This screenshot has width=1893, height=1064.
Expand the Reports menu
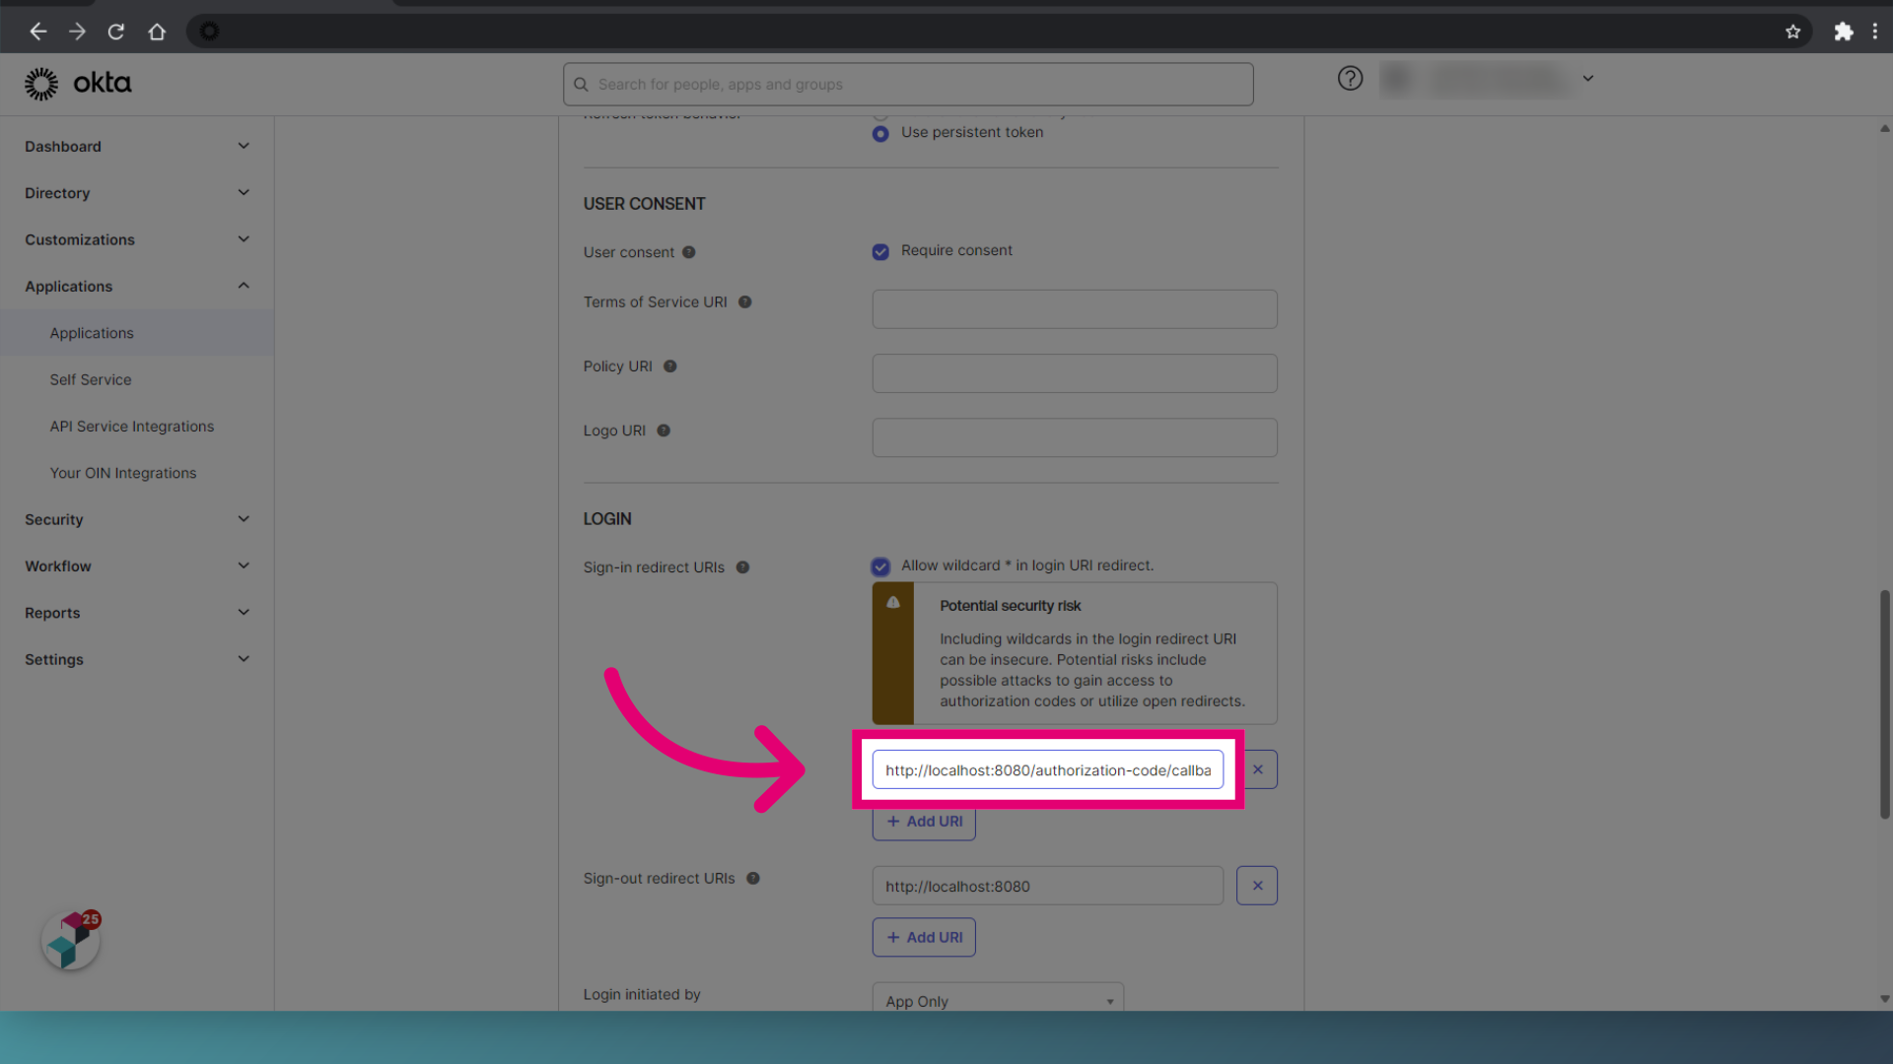(137, 613)
